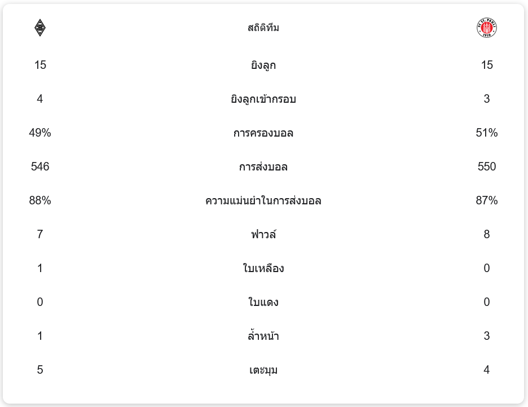Click the การส่งบอล passes label
The image size is (528, 407).
(x=263, y=167)
